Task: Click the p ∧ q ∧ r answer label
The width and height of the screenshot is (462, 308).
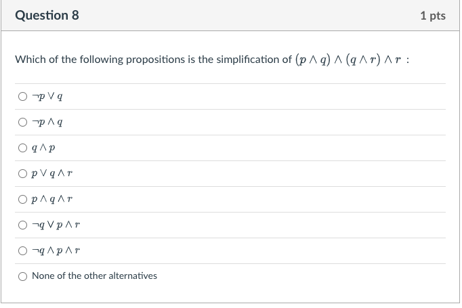Action: [x=52, y=200]
